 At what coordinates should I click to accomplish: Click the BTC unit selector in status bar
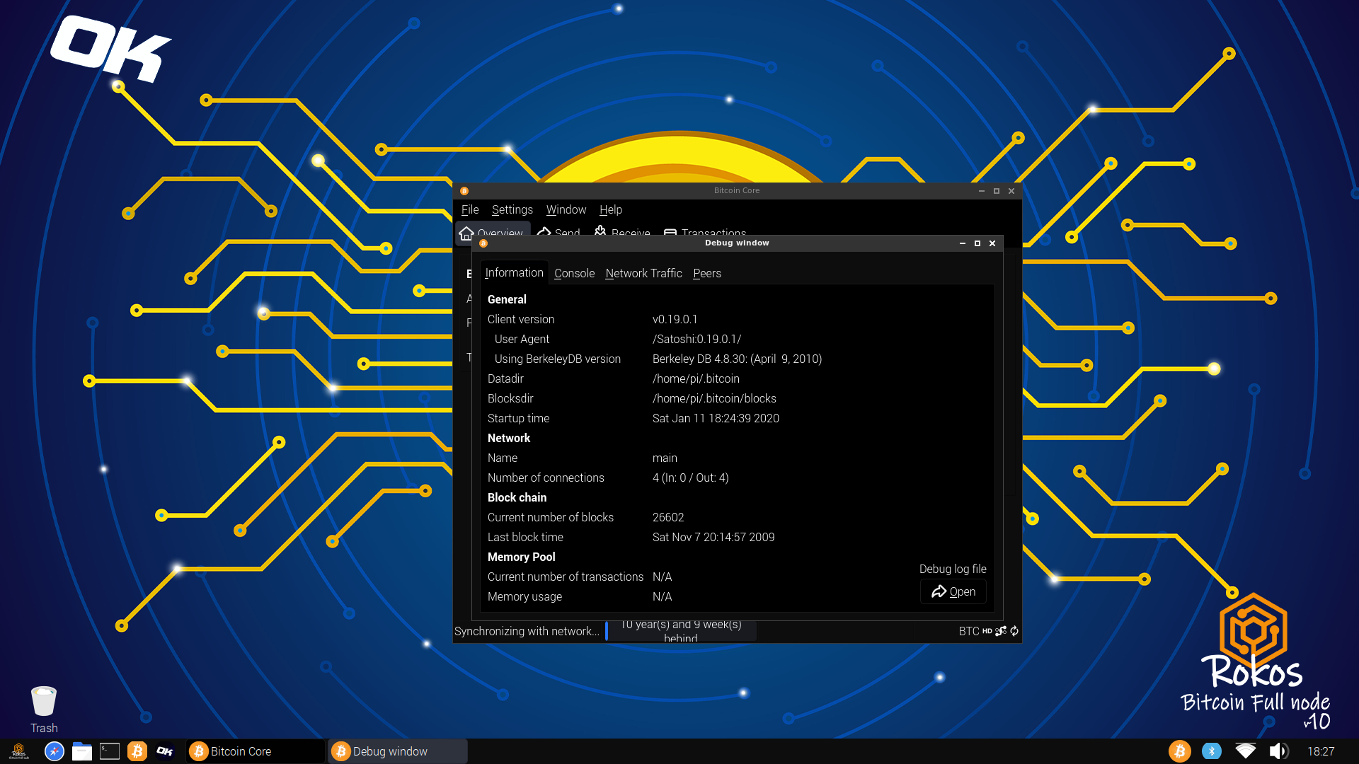pyautogui.click(x=969, y=631)
